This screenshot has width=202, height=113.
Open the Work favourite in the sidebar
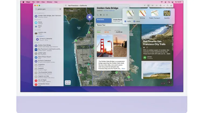coord(48,27)
